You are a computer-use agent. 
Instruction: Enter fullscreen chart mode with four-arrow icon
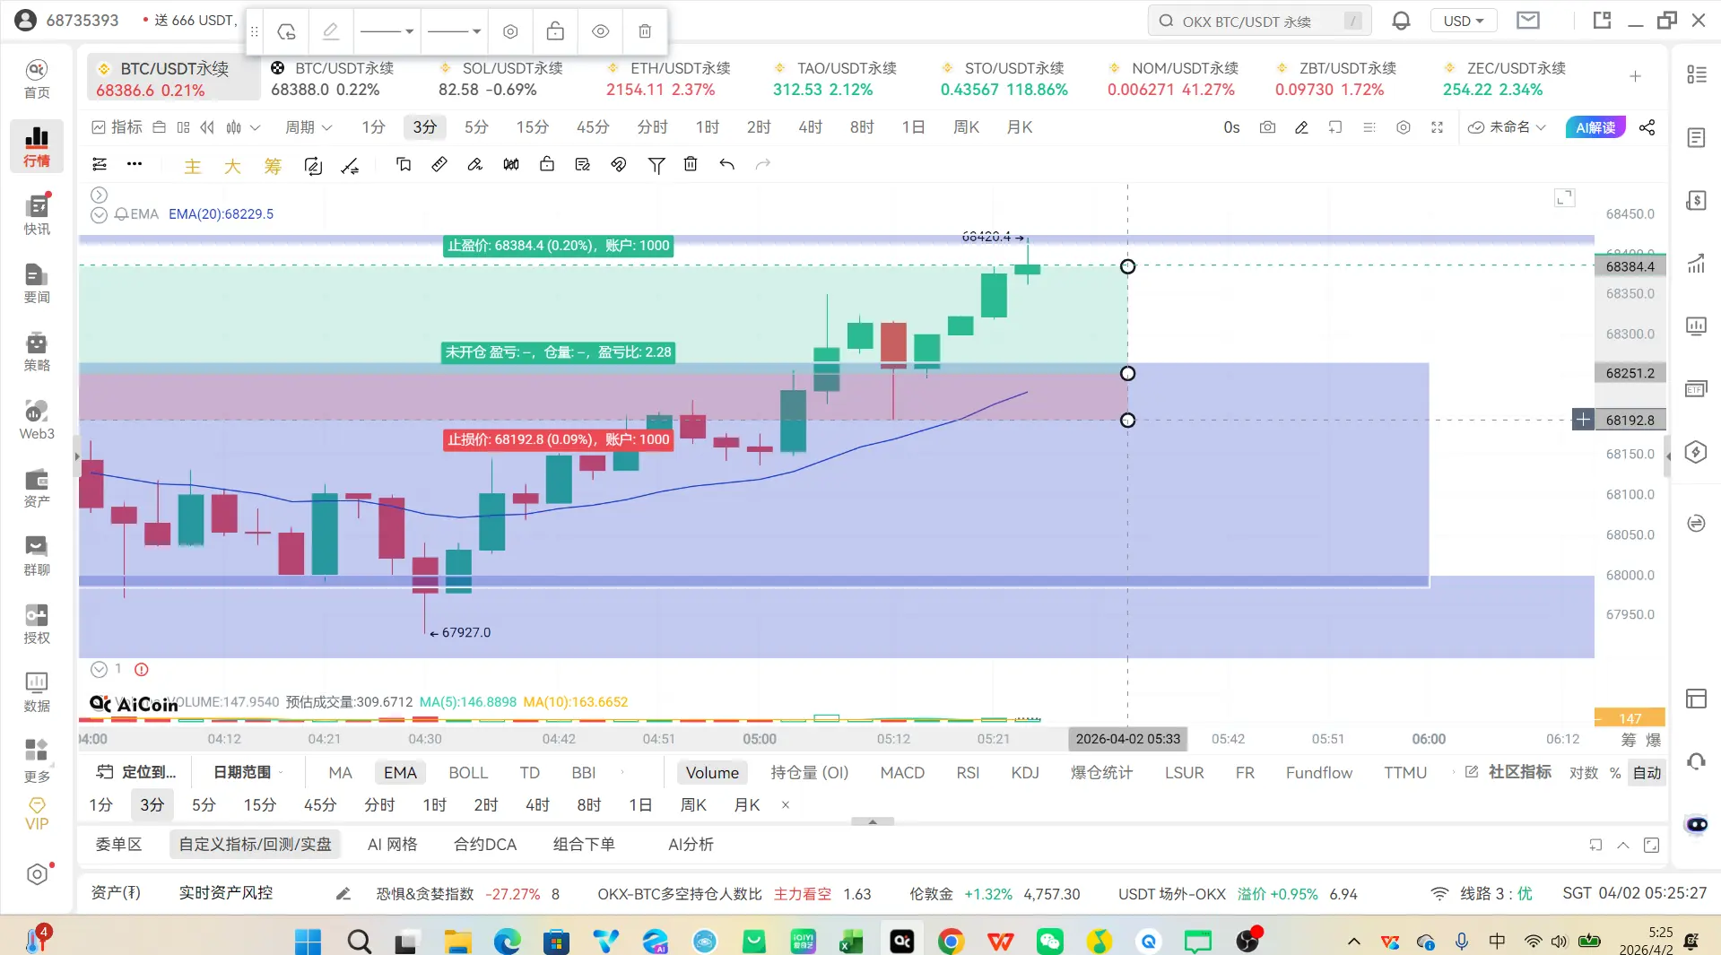point(1437,127)
